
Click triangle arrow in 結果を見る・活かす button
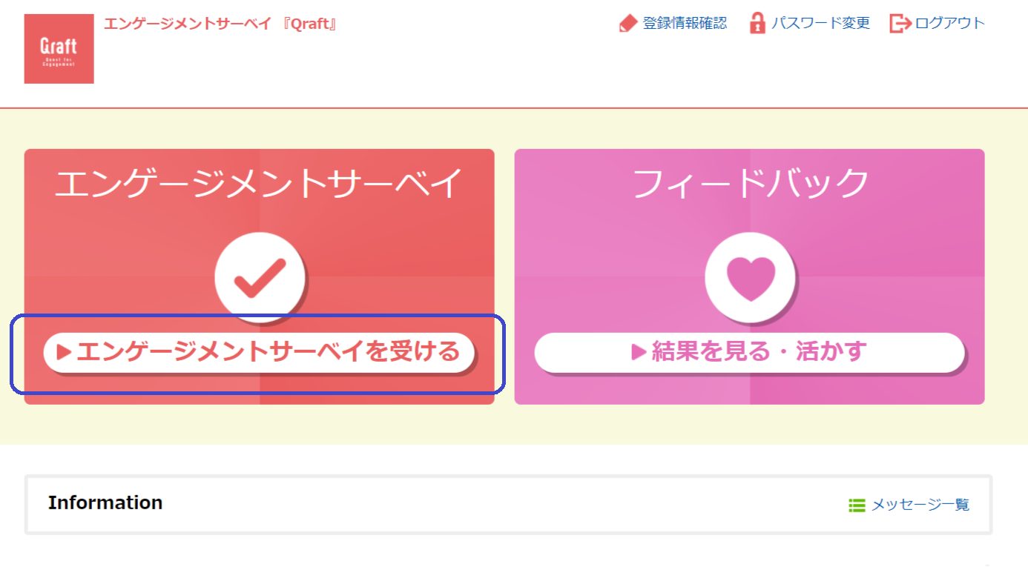click(x=639, y=352)
